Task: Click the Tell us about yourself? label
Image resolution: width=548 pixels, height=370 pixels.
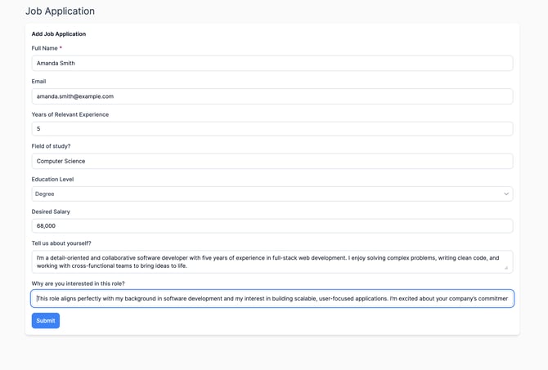Action: pyautogui.click(x=61, y=243)
